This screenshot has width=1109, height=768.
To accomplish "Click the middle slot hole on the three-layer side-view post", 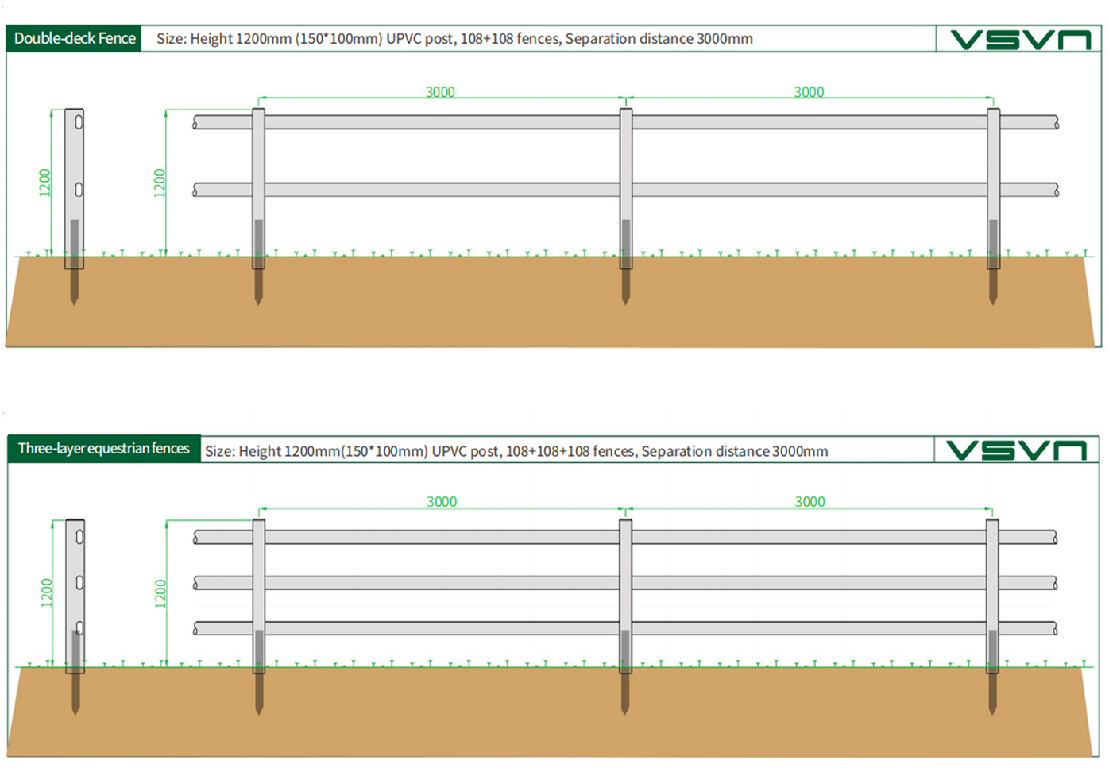I will 79,582.
